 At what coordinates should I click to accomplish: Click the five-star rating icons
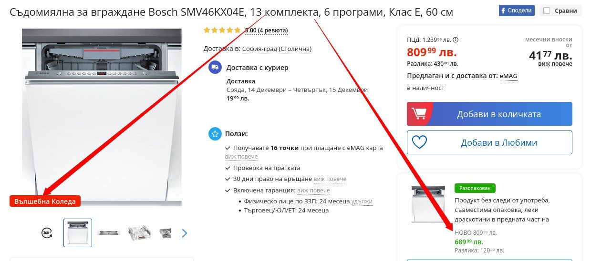pos(222,30)
